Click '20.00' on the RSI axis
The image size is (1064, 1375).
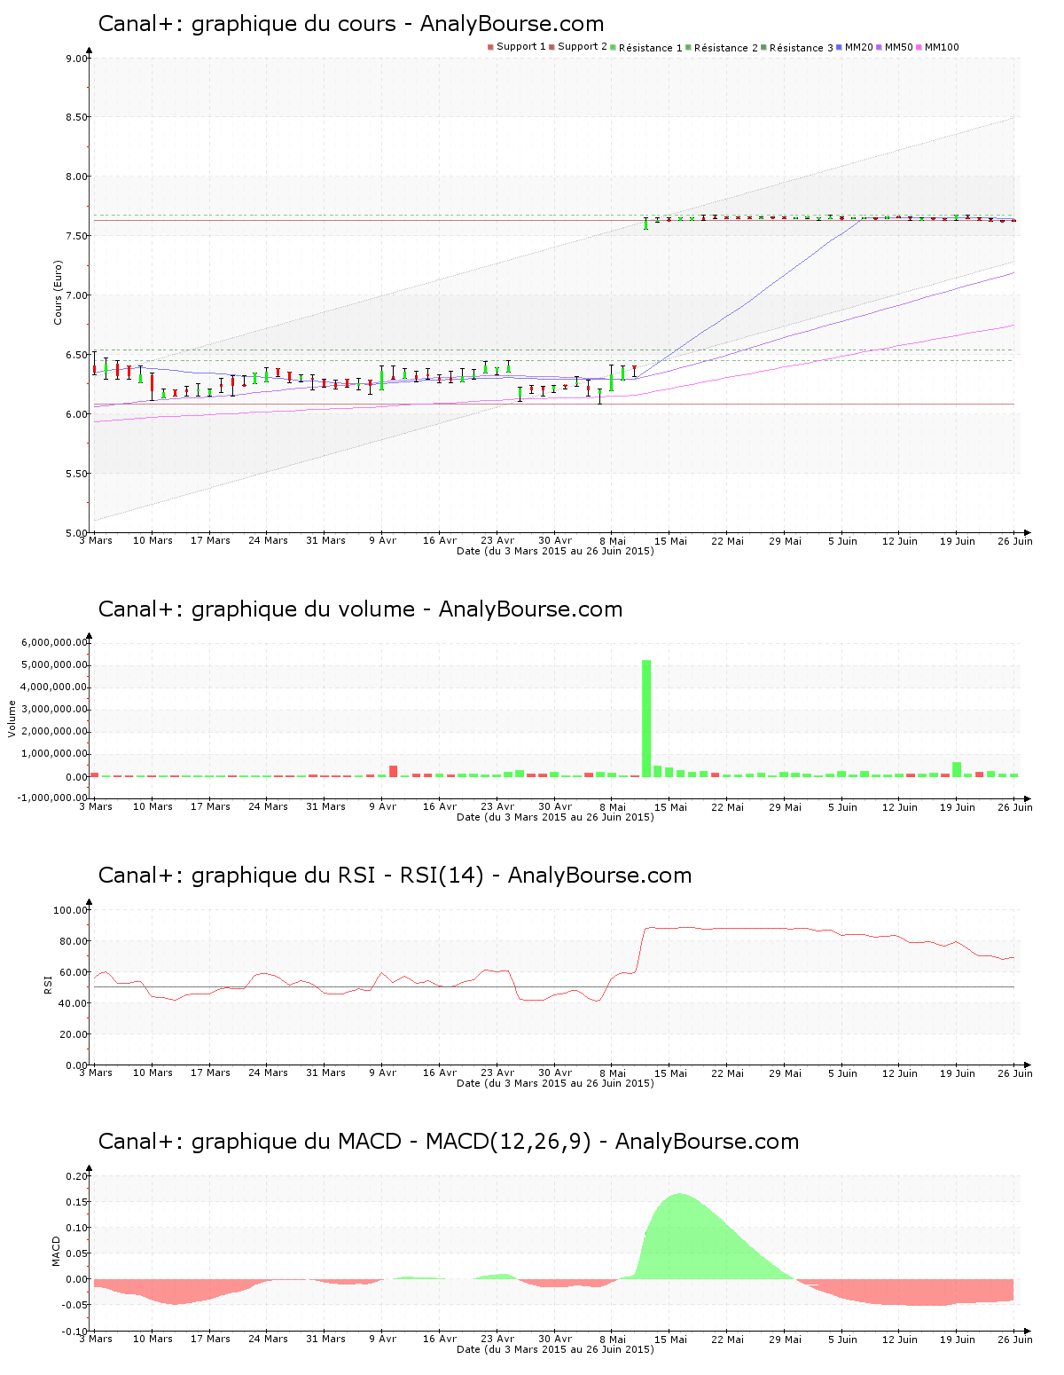pos(74,1034)
